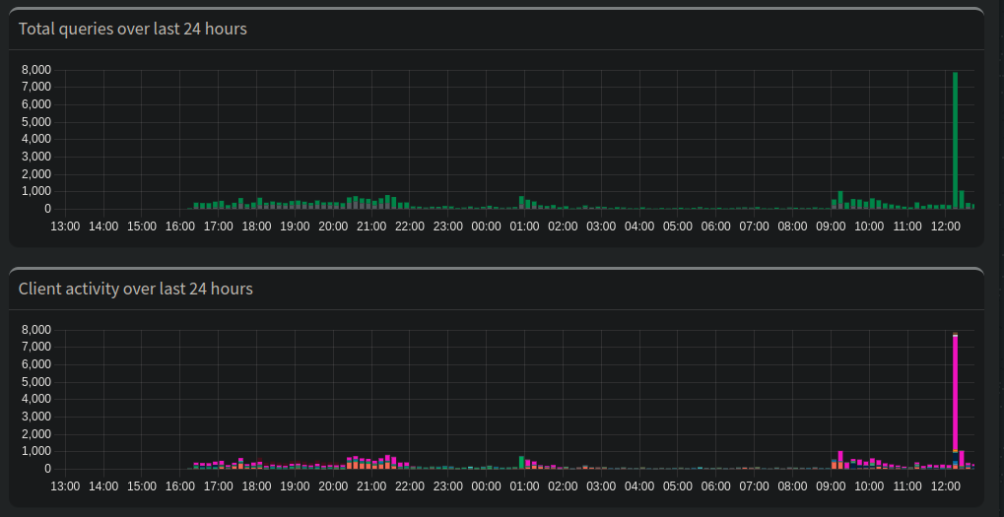Click "04:00" label on Client activity axis
This screenshot has height=517, width=1004.
pos(639,486)
